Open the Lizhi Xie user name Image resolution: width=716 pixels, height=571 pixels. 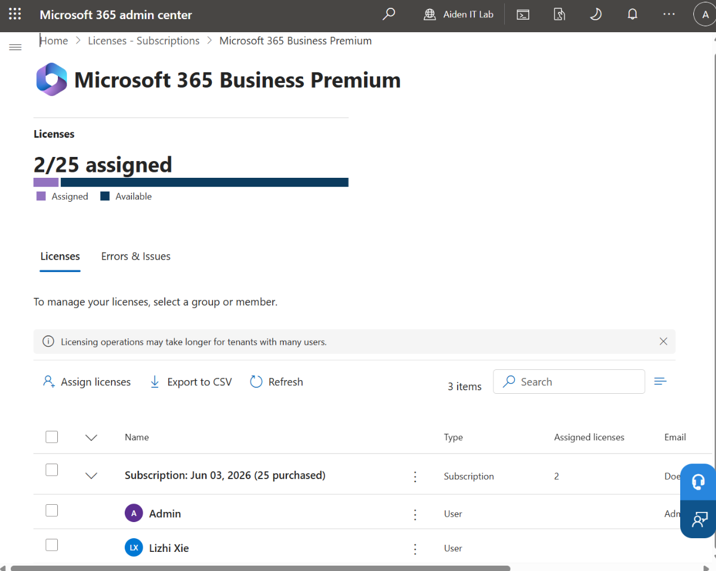pyautogui.click(x=169, y=548)
